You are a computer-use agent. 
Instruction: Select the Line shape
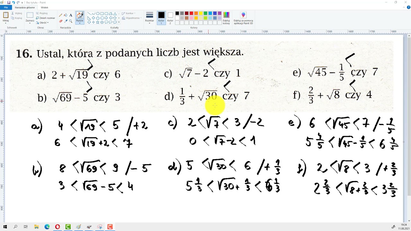[89, 14]
